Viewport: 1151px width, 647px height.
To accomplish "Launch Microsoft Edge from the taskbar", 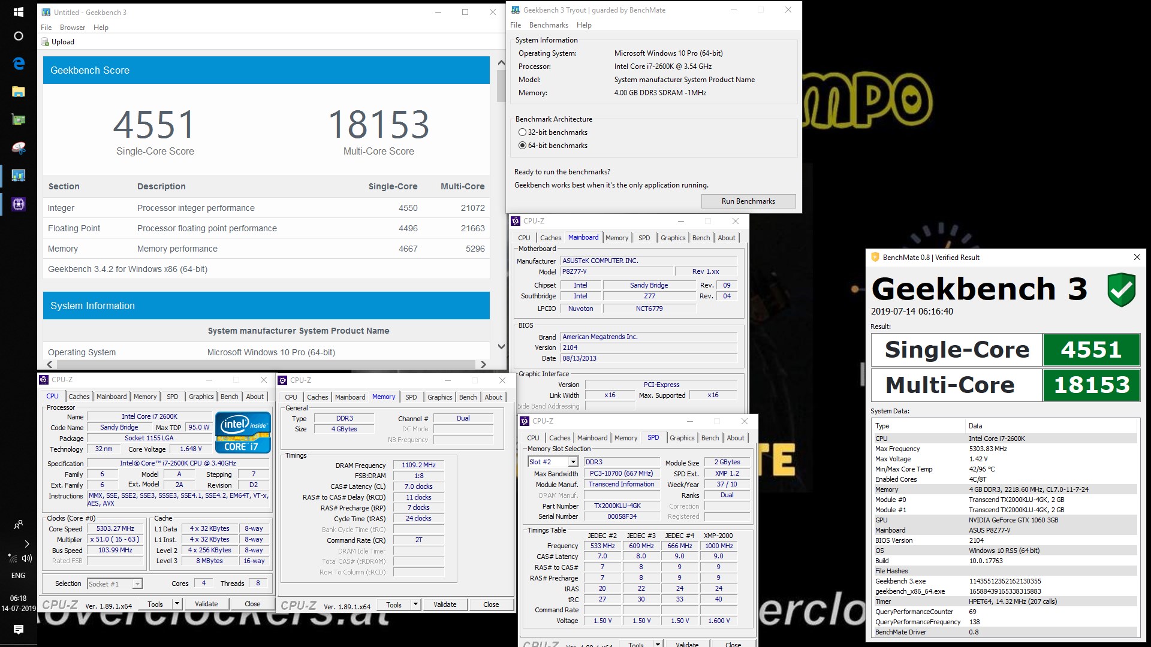I will click(x=18, y=64).
